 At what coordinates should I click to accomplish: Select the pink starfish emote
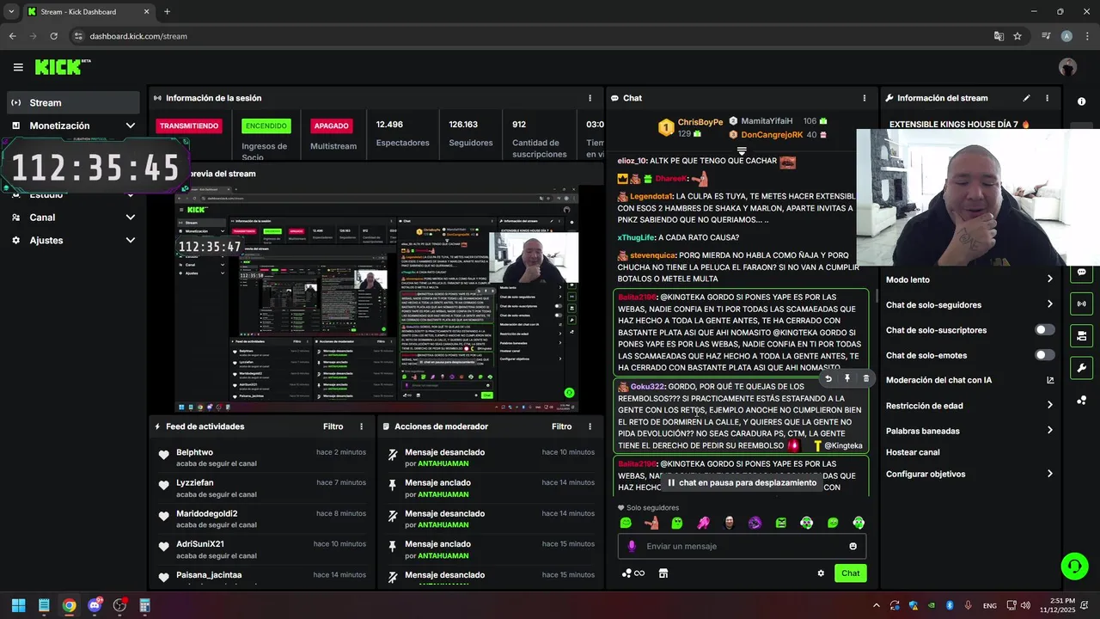[x=703, y=523]
